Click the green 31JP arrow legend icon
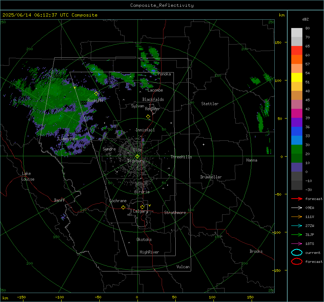Screen dimensions: 324x302 point(297,234)
